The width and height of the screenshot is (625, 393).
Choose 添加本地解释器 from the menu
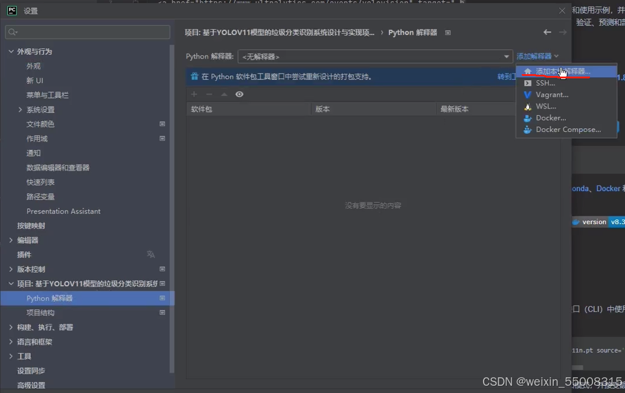(x=566, y=72)
